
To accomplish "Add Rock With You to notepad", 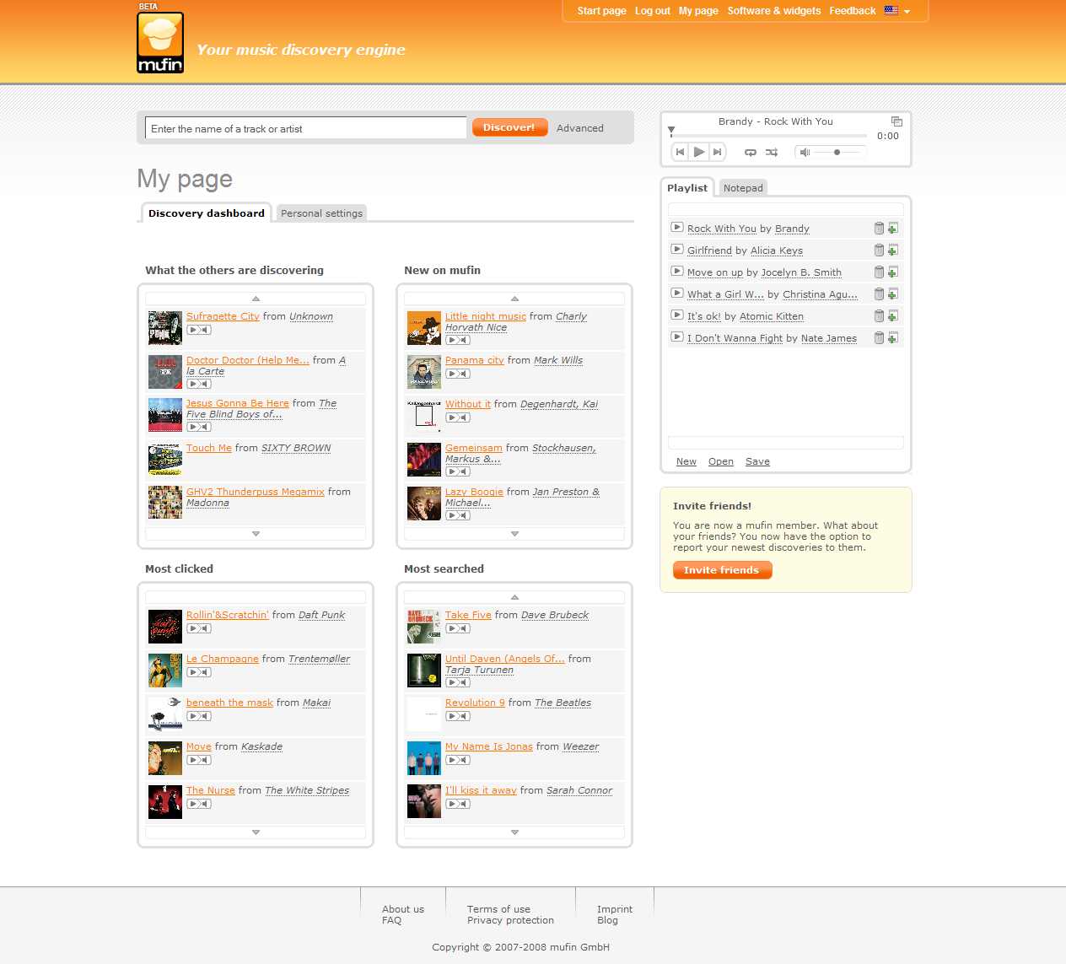I will click(893, 229).
